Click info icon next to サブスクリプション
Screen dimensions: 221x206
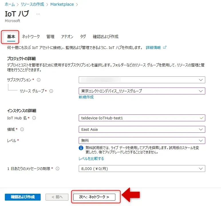click(x=39, y=80)
